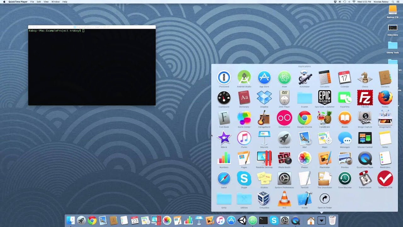Open GarageBand in the Applications grid
The image size is (403, 227).
coord(264,118)
